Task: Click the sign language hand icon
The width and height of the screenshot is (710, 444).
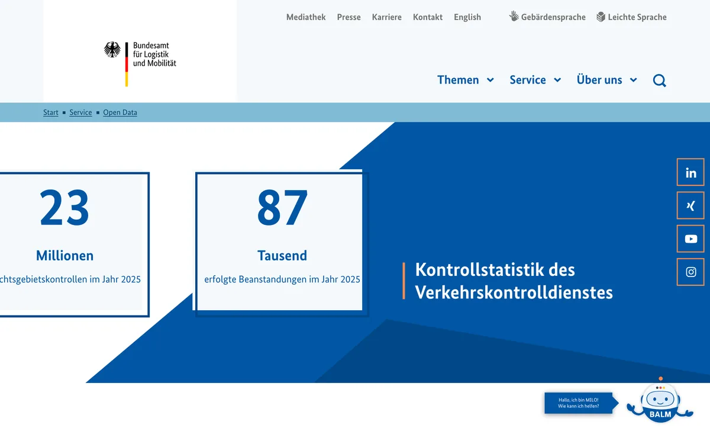Action: click(514, 17)
